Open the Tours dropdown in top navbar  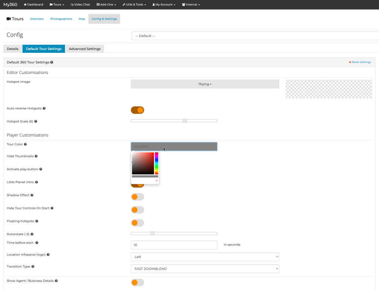click(x=57, y=4)
